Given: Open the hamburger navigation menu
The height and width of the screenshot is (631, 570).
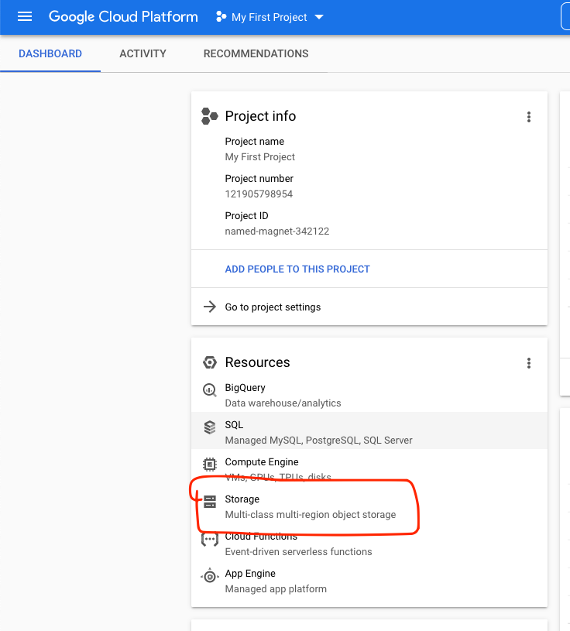Looking at the screenshot, I should 25,17.
